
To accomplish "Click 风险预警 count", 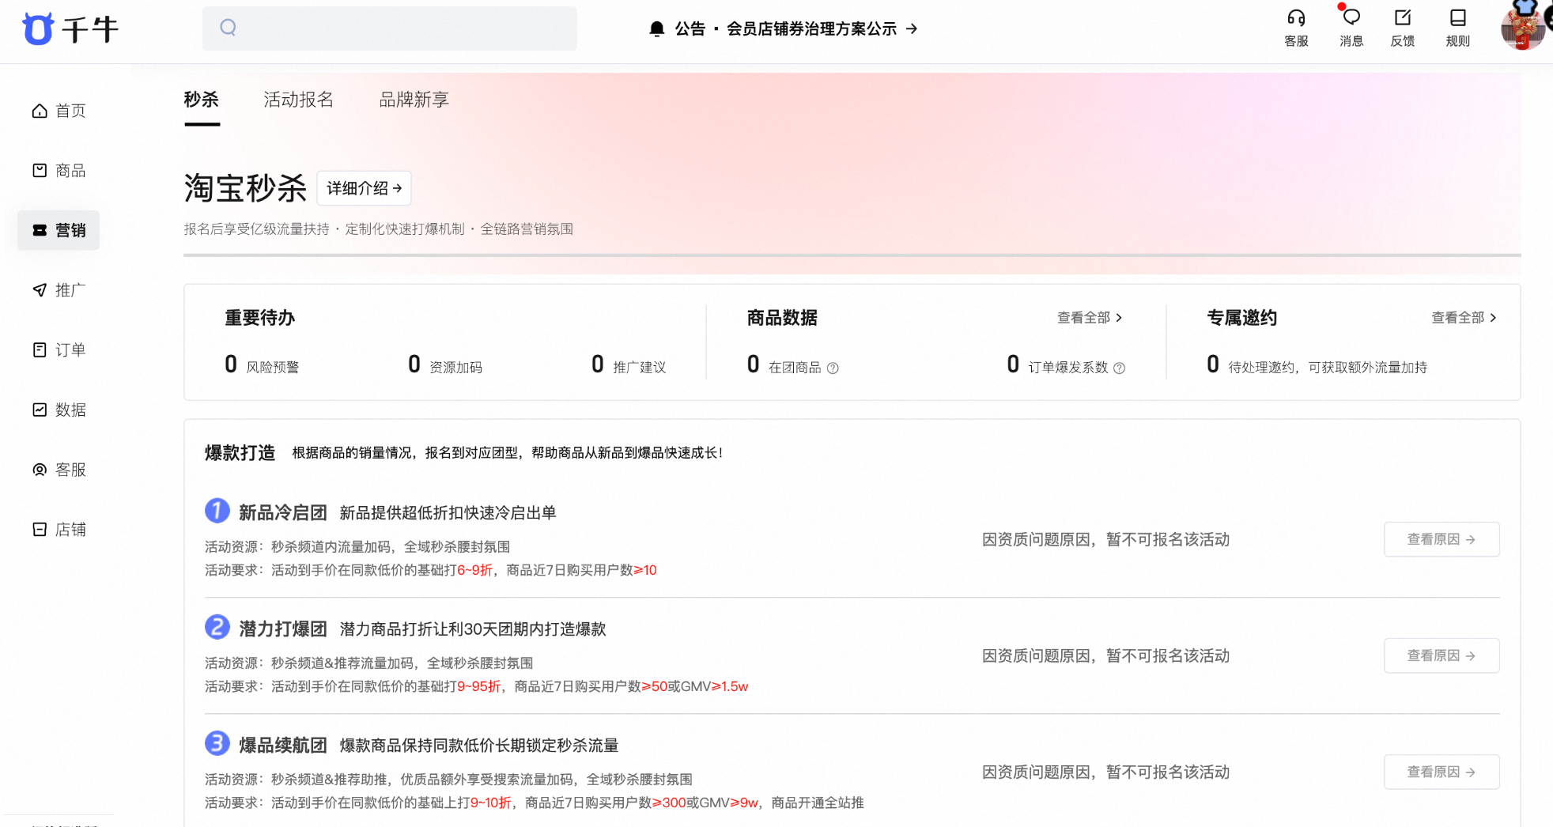I will [231, 364].
